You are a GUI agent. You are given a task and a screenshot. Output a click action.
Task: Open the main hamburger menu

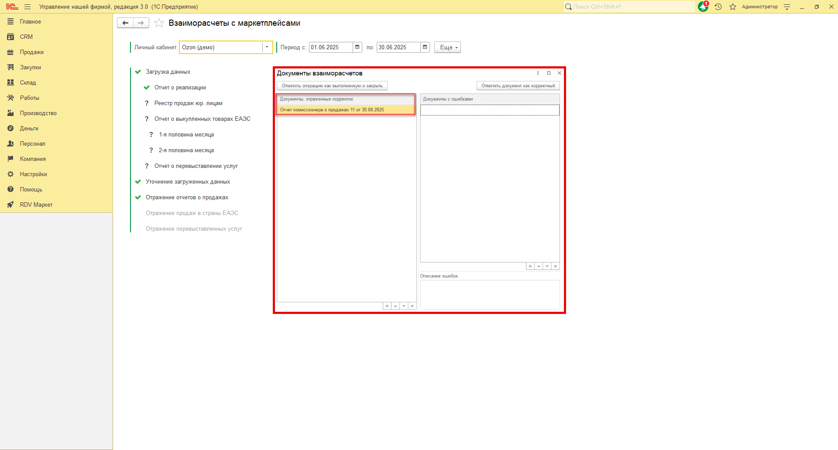click(27, 7)
